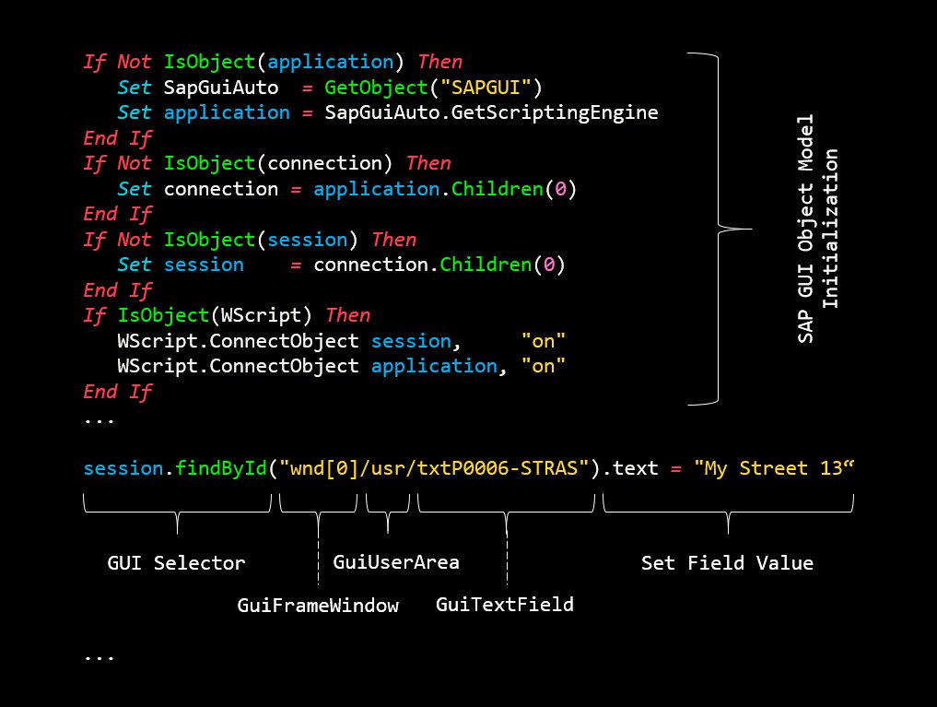Click the ".text" property
Screen dimensions: 937x707
(630, 468)
